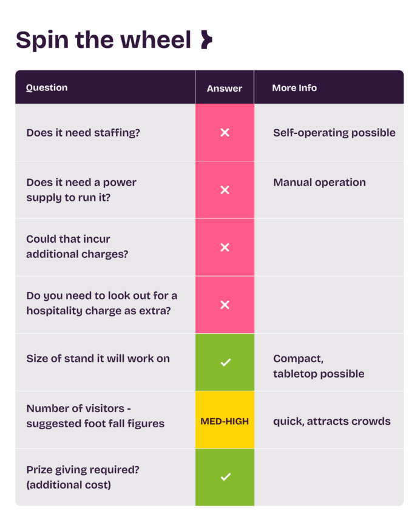Select the Question column header
Image resolution: width=420 pixels, height=517 pixels.
coord(47,87)
